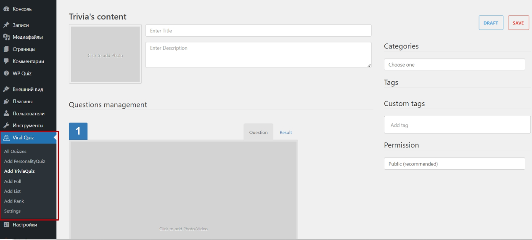Switch to the Result tab
Viewport: 532px width, 240px height.
(x=286, y=132)
